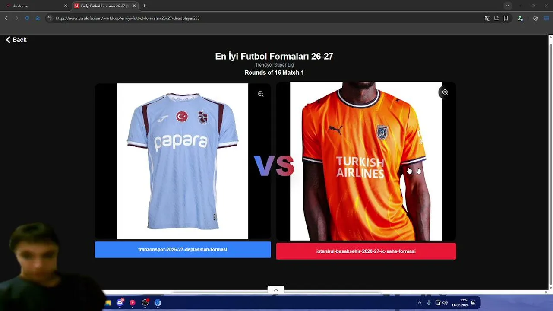Click the Rounds of 16 Match 1 text

(274, 73)
